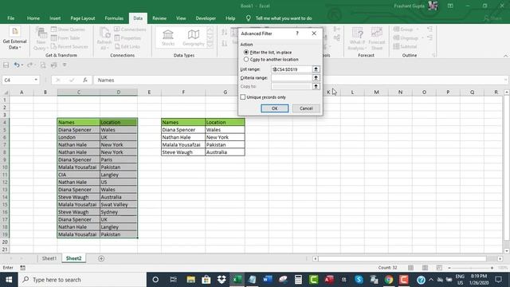Click Recent Sources in Get & Transform

[x=69, y=46]
